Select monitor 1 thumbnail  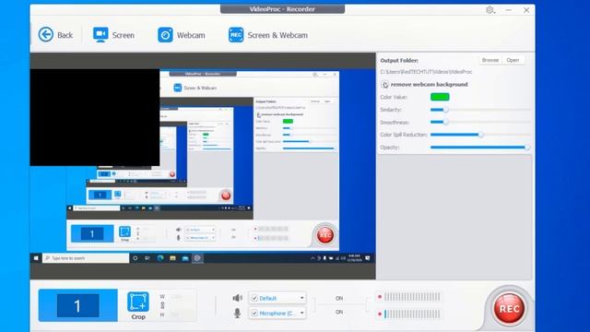click(x=77, y=305)
